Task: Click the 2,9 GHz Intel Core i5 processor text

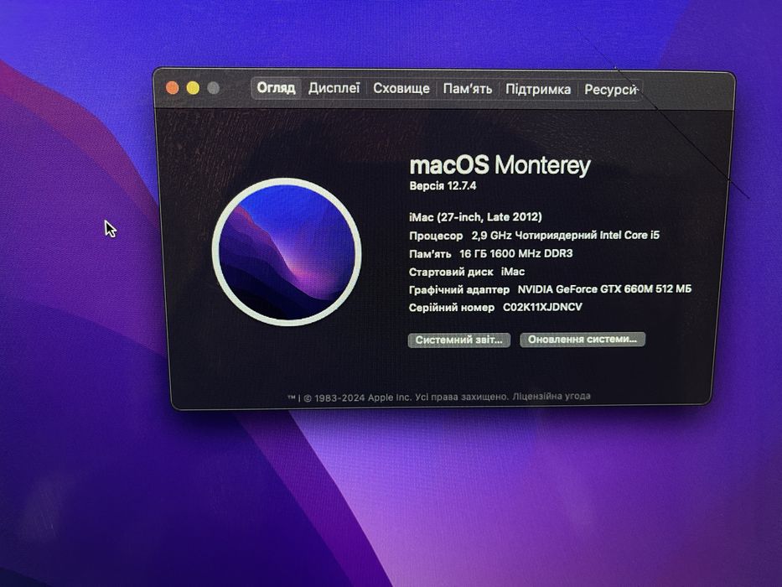Action: (566, 236)
